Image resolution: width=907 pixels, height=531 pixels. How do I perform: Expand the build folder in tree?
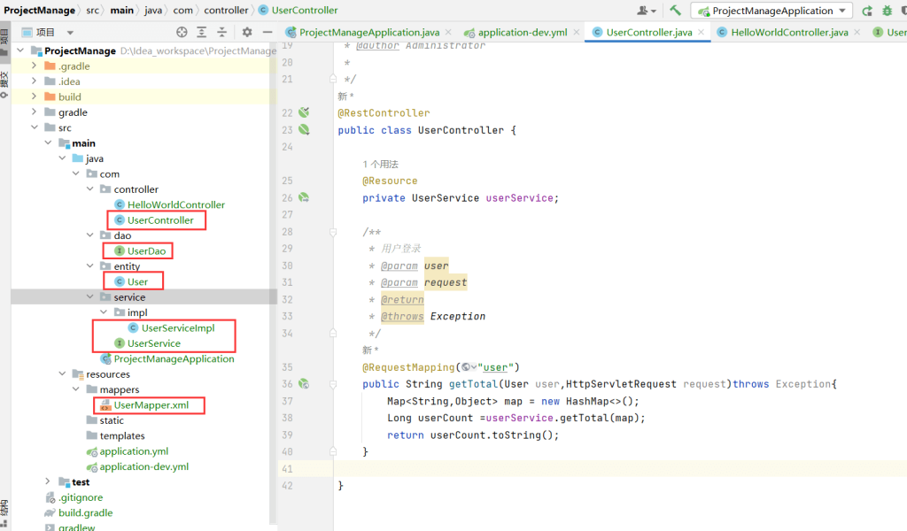click(x=35, y=97)
